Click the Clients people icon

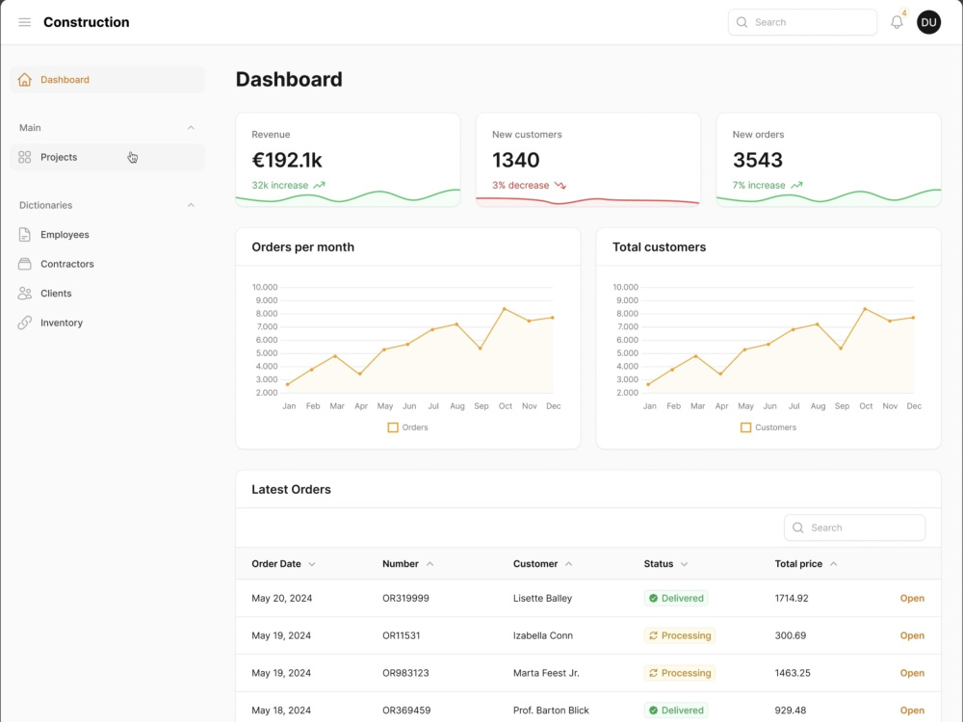pyautogui.click(x=25, y=294)
